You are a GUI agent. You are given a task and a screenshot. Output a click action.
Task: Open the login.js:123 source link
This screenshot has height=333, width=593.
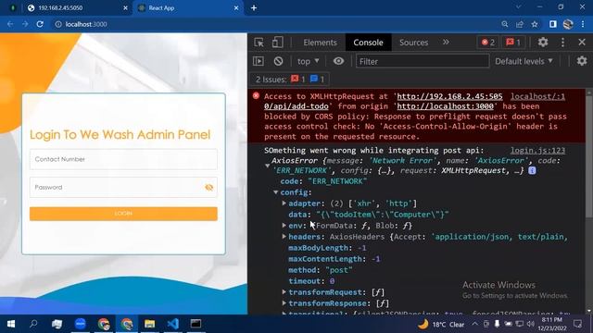click(x=537, y=150)
